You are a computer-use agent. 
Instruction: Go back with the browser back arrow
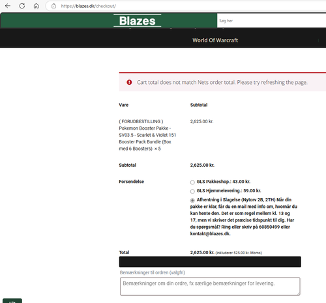click(x=8, y=6)
